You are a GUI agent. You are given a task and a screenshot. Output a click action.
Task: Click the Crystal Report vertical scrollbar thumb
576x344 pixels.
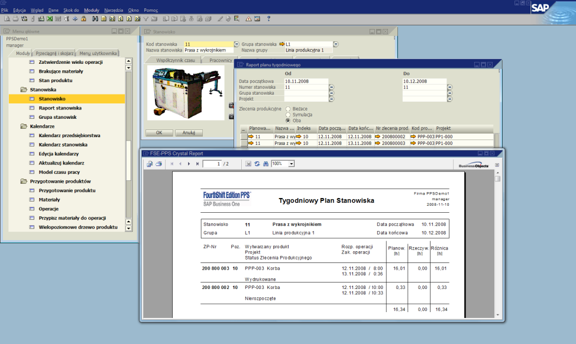click(497, 179)
